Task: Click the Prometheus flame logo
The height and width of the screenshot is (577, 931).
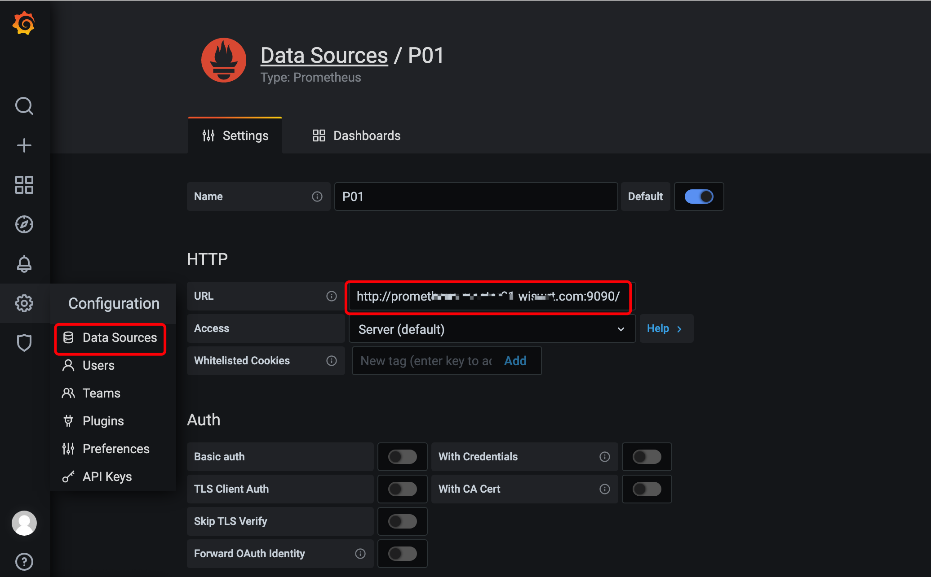Action: 224,60
